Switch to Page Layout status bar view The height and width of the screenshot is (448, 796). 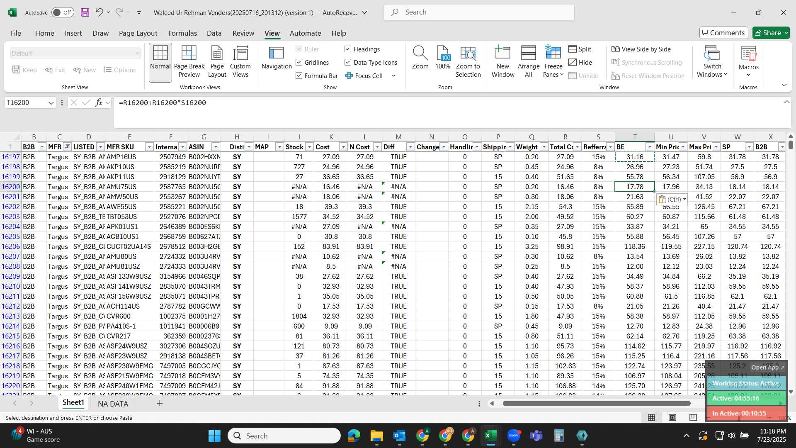672,417
